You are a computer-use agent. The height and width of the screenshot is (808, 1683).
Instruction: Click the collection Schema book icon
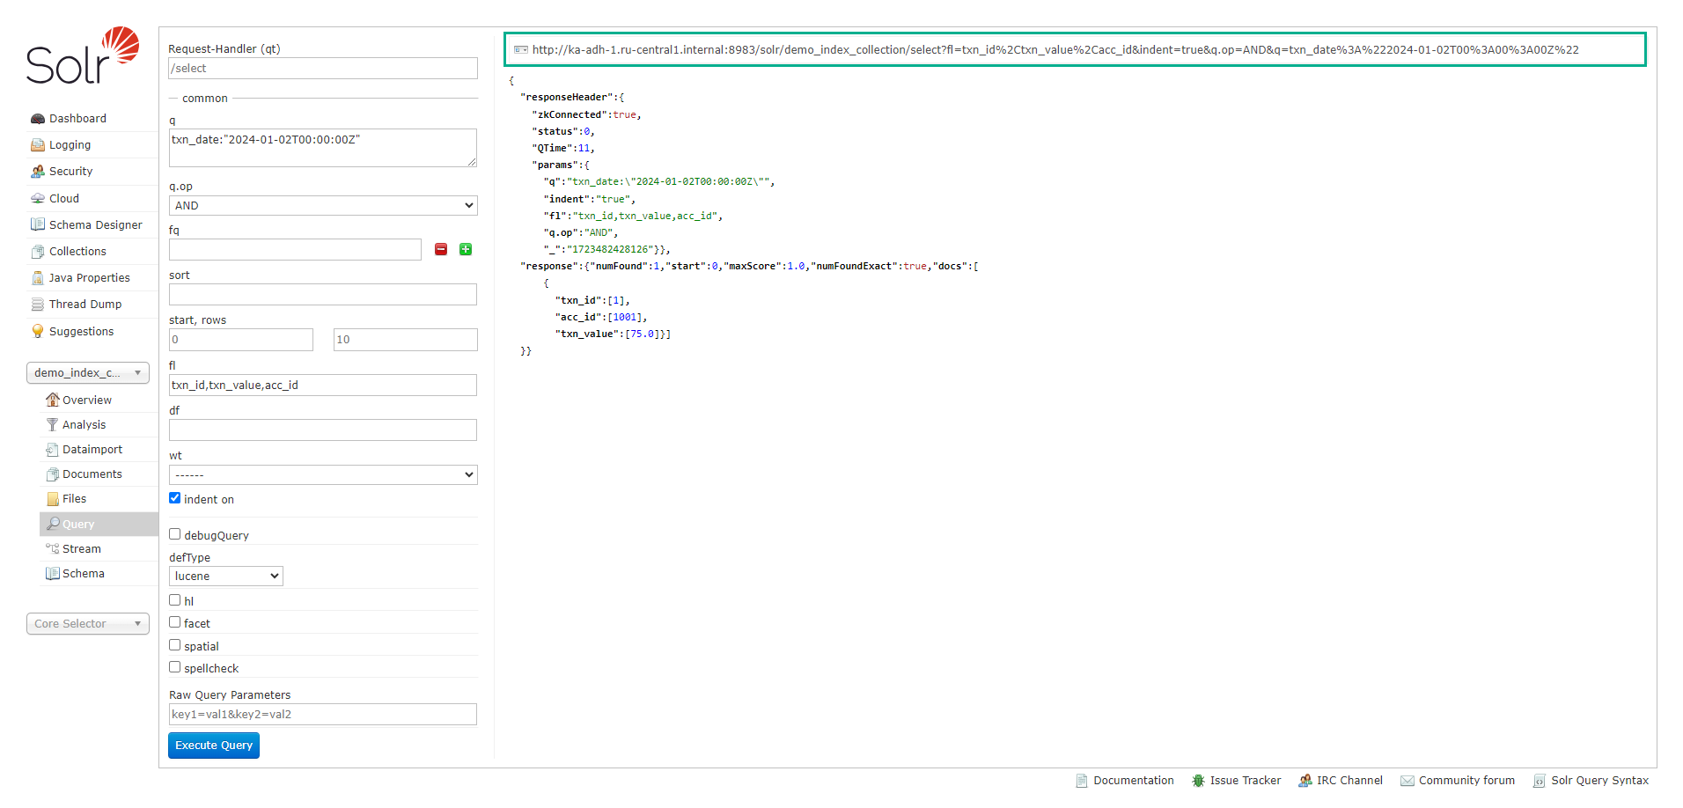53,573
